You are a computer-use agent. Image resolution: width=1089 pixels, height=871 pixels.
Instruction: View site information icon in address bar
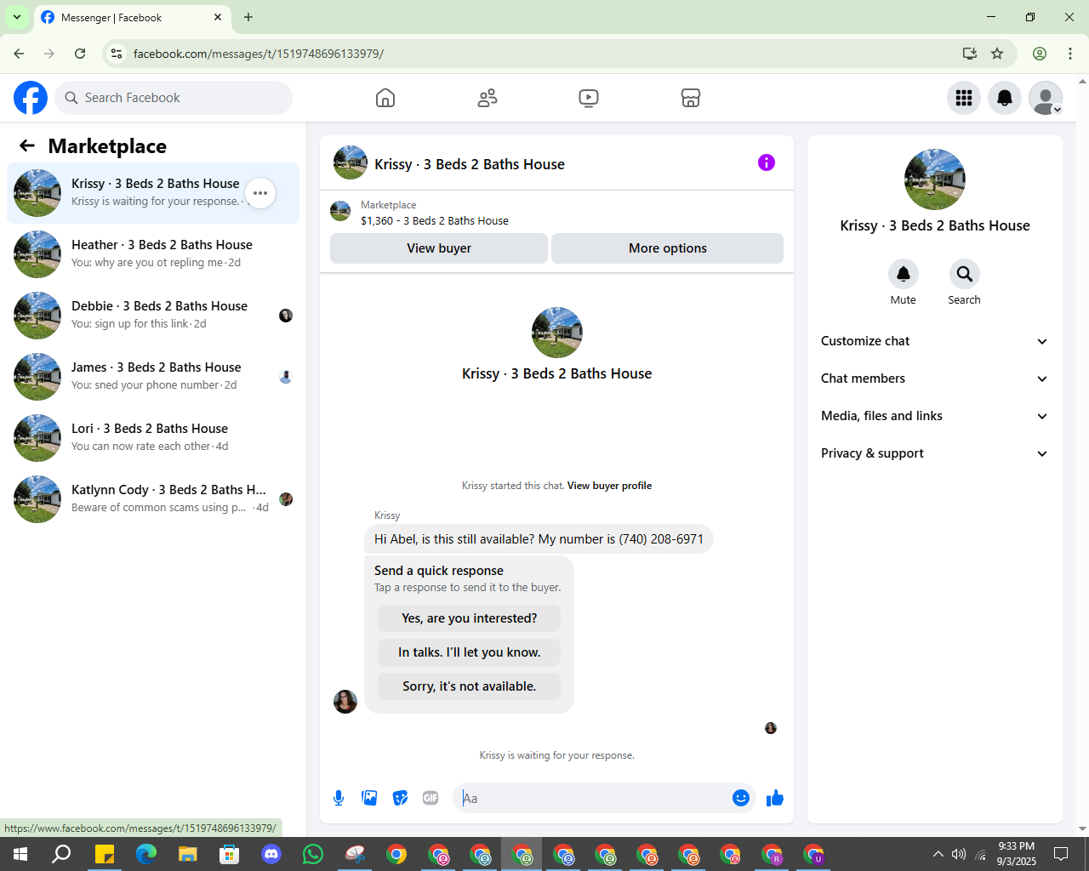coord(117,54)
